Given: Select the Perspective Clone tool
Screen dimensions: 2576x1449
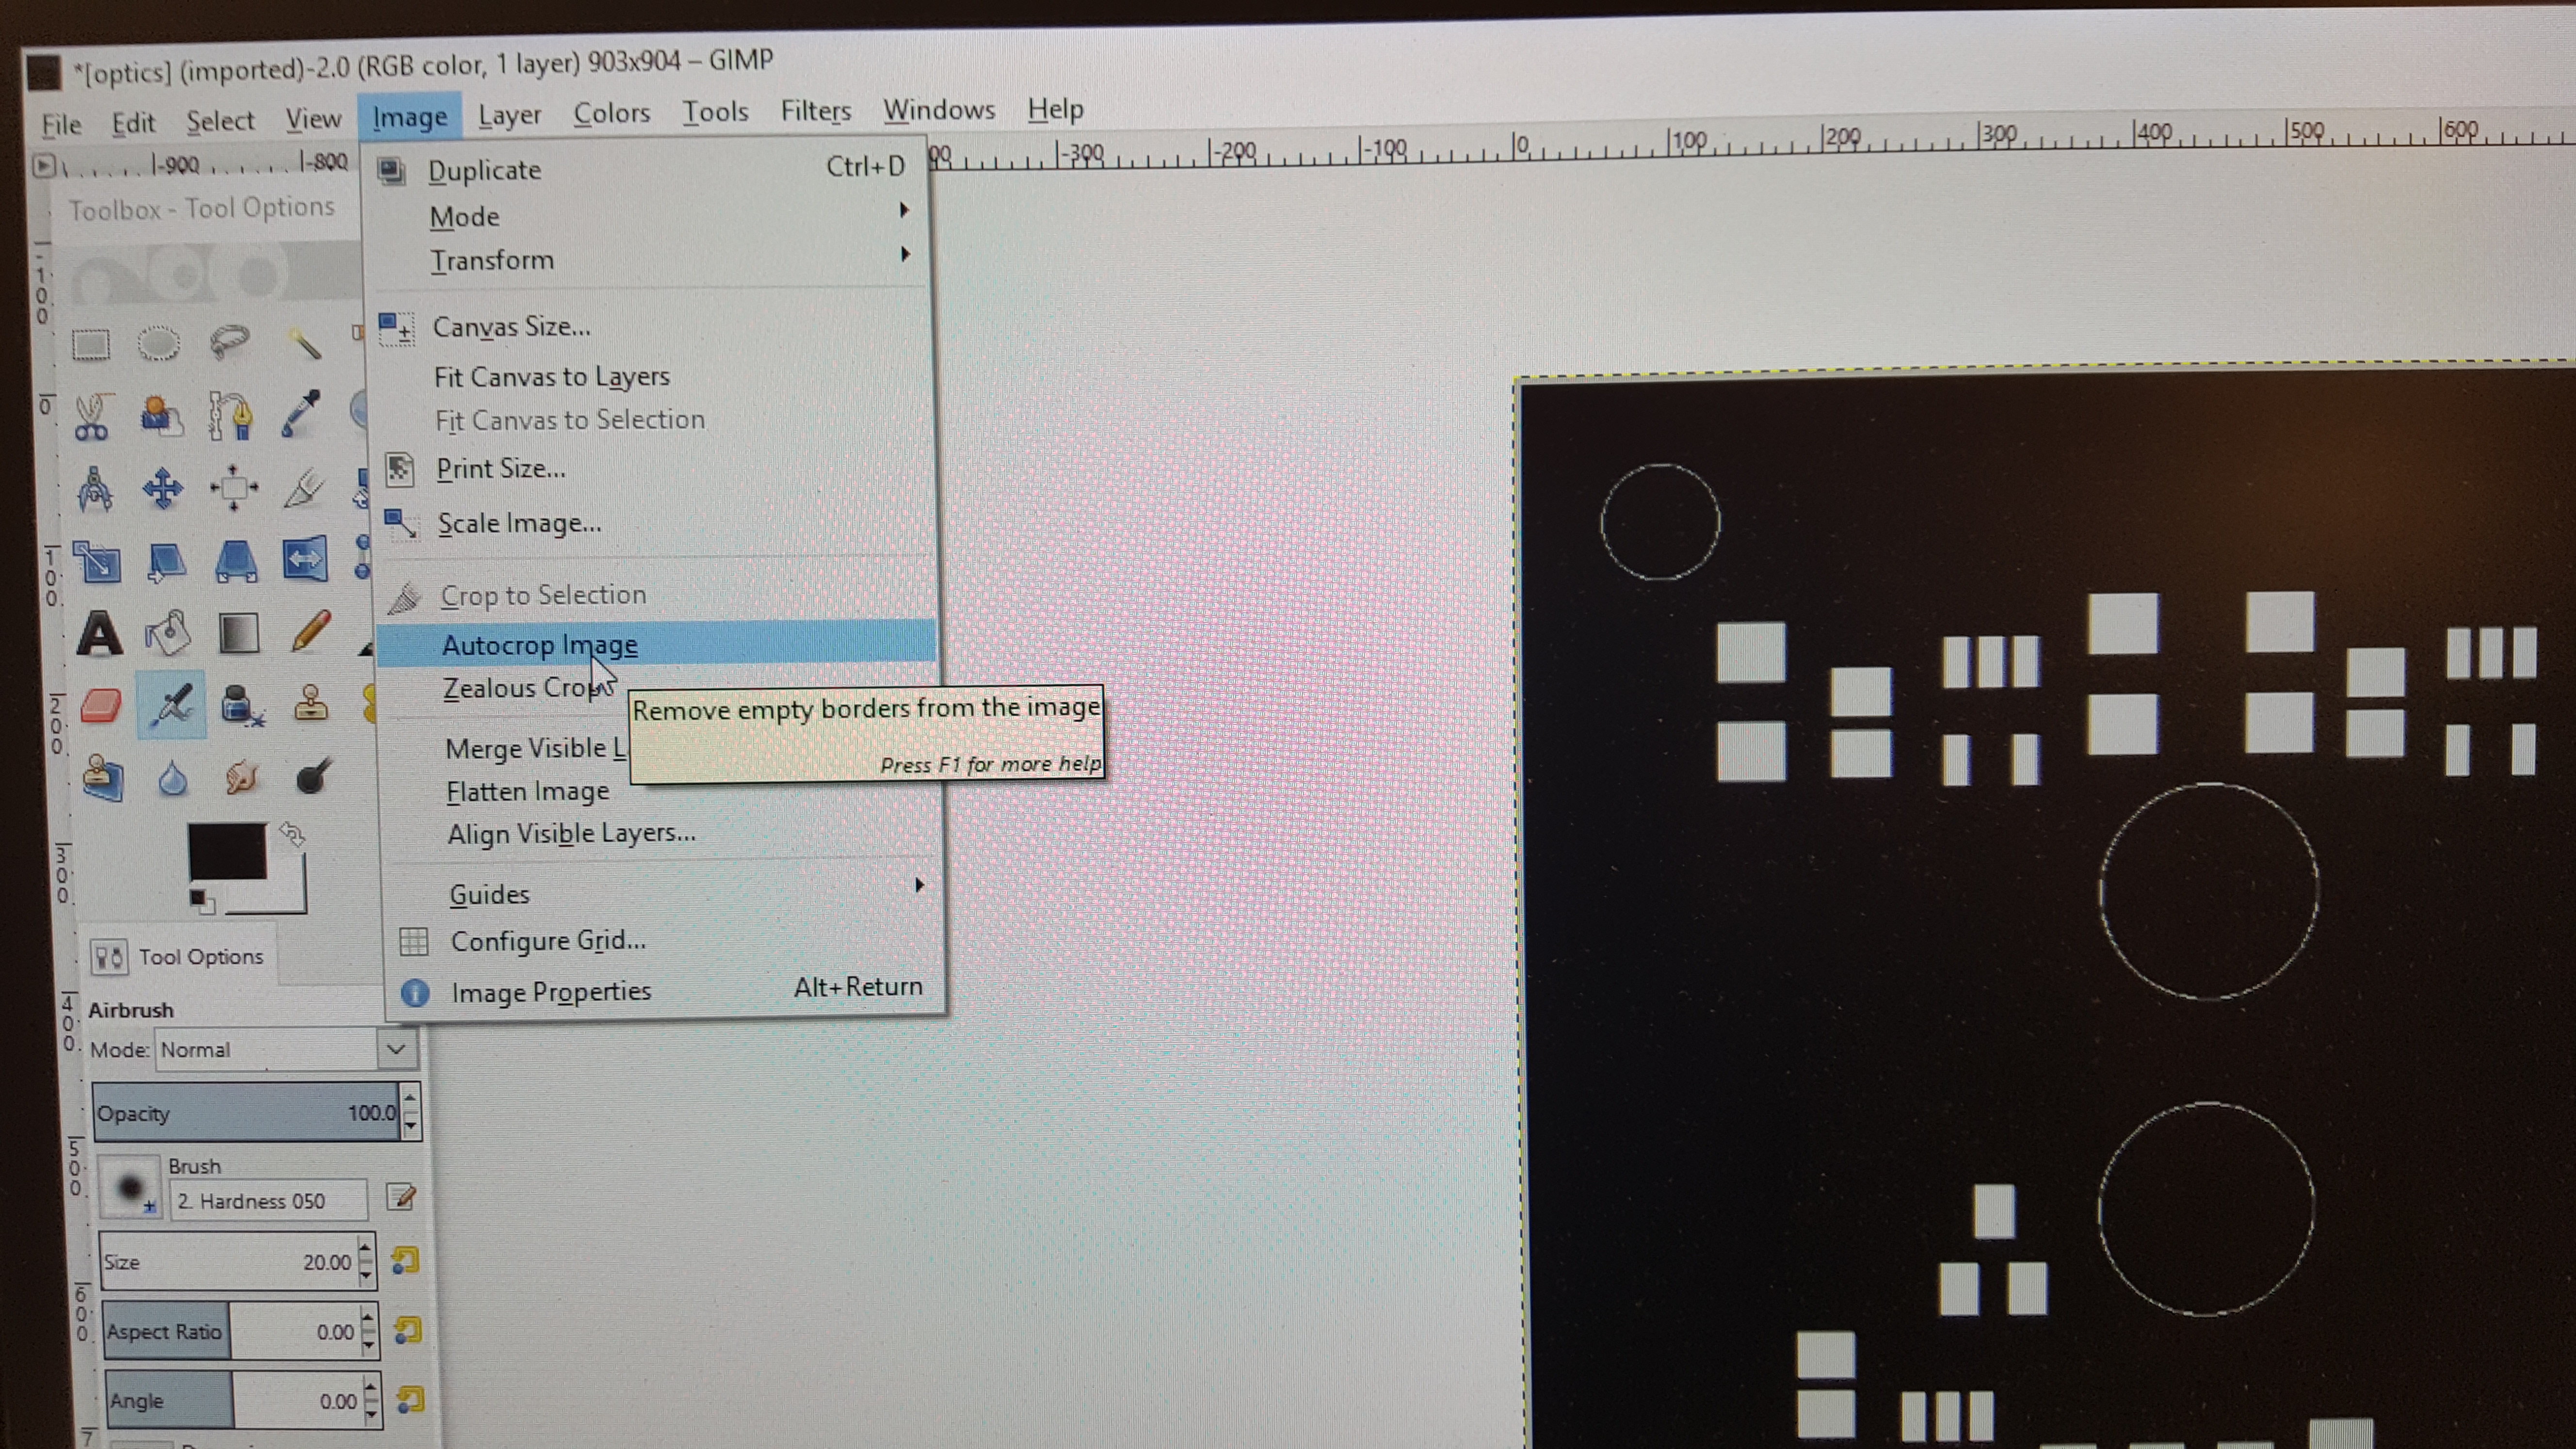Looking at the screenshot, I should click(x=103, y=778).
